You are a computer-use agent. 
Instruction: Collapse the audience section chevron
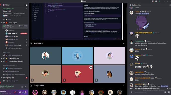click(x=123, y=86)
